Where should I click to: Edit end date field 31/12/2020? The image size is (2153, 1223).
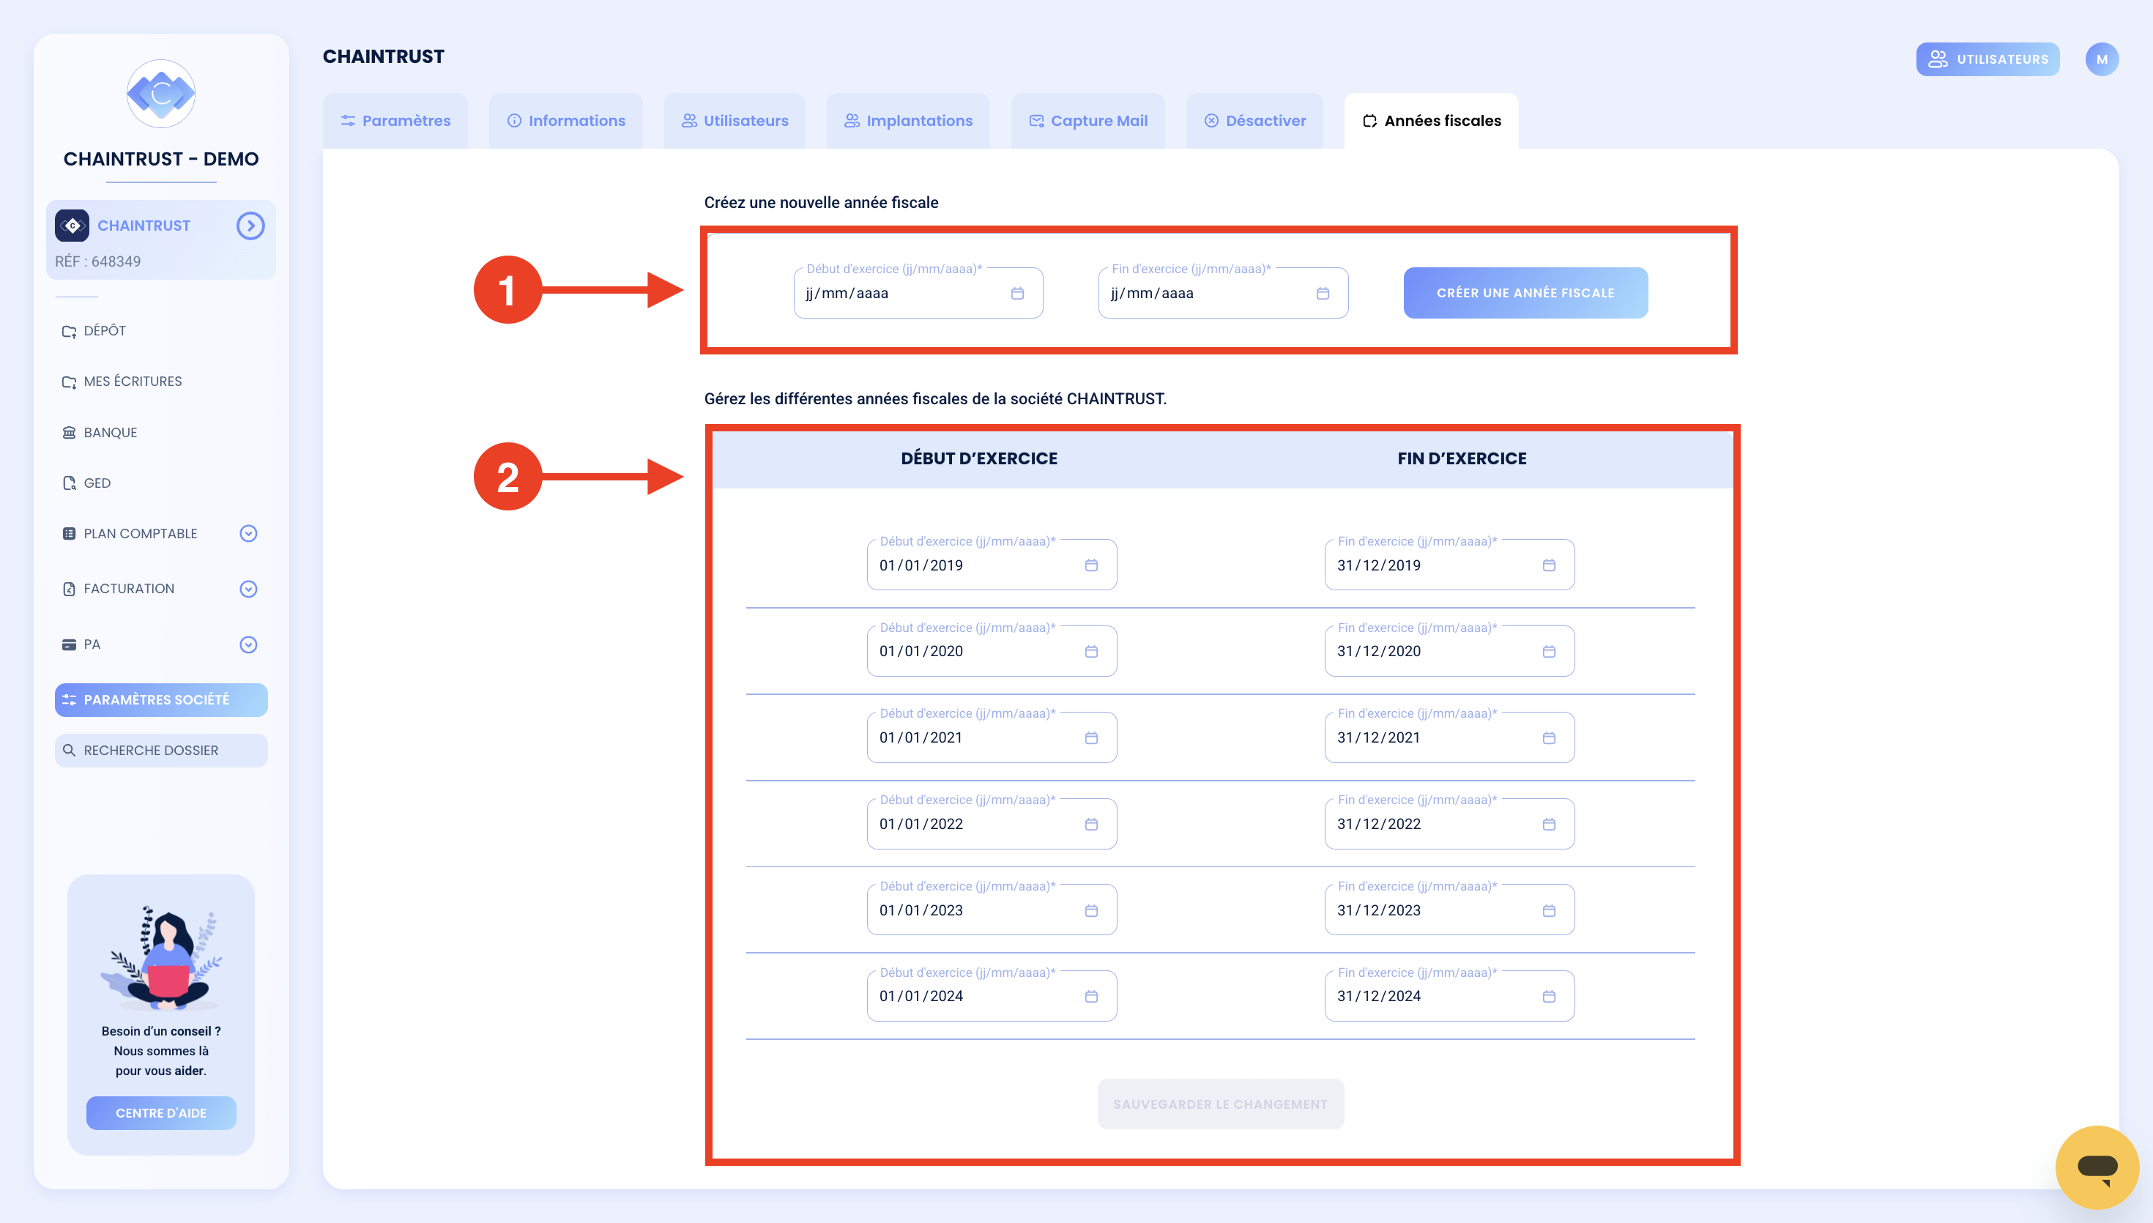click(x=1449, y=652)
